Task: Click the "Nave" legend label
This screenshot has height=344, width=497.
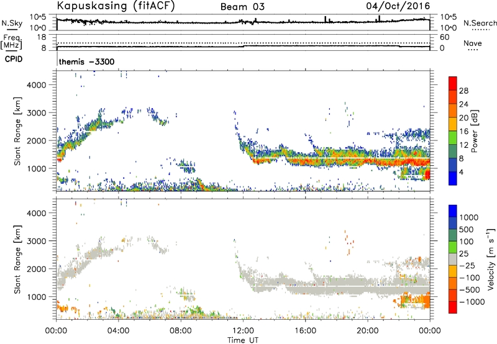Action: [x=473, y=43]
